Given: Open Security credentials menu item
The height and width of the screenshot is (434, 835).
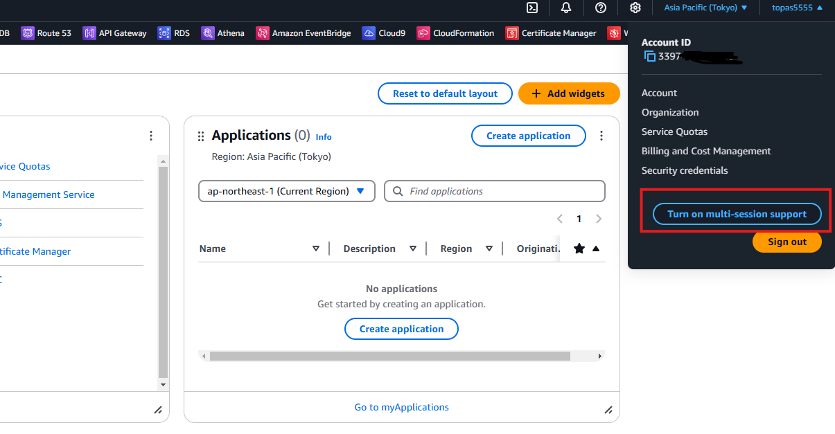Looking at the screenshot, I should (685, 170).
